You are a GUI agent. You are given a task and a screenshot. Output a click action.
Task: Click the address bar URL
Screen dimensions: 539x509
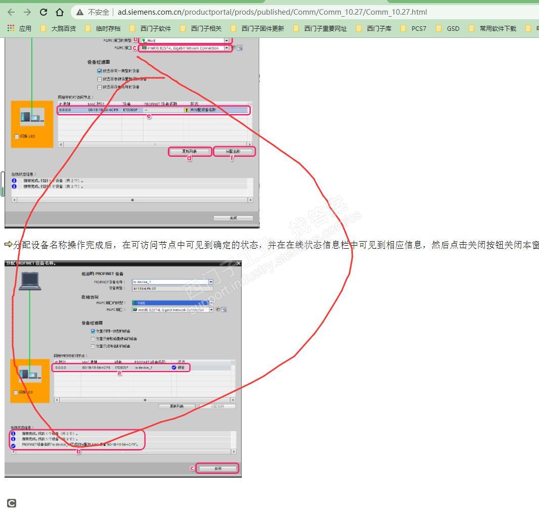pos(272,12)
